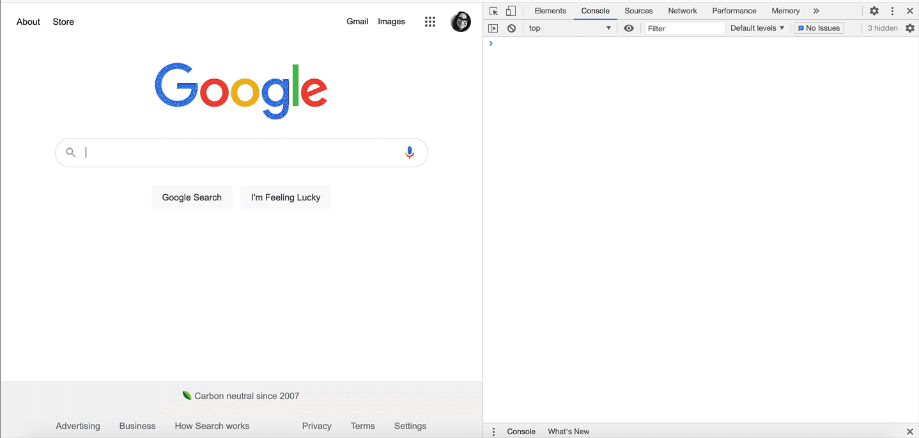Open the Images link
The width and height of the screenshot is (919, 438).
[392, 21]
